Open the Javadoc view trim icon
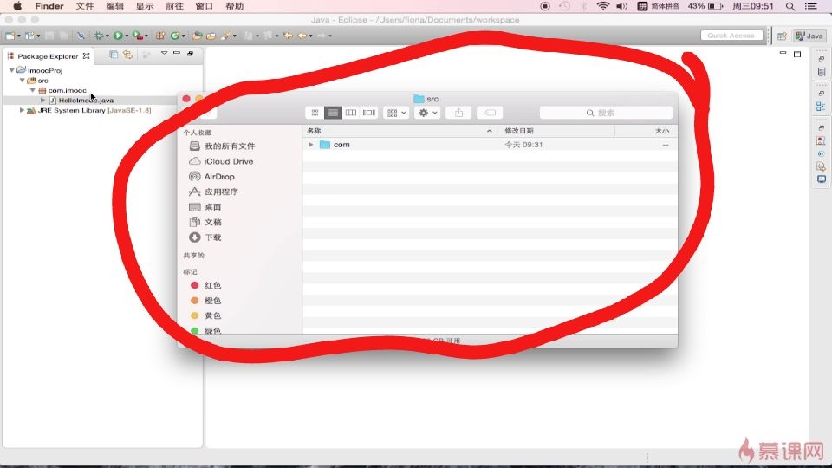The height and width of the screenshot is (468, 832). point(821,153)
